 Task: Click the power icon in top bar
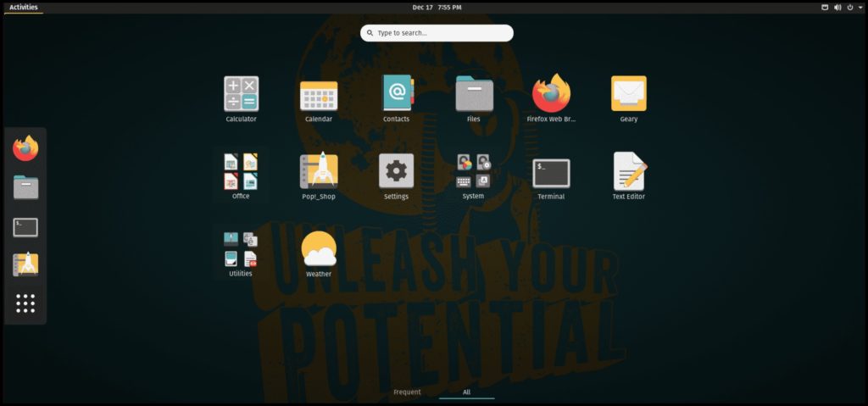(x=850, y=7)
